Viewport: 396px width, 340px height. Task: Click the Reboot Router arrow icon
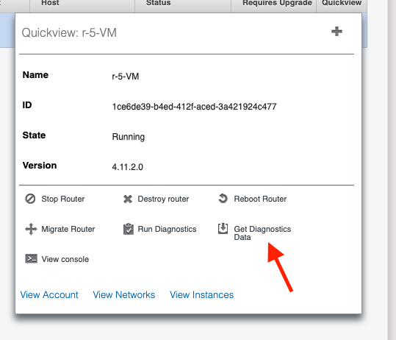coord(223,199)
